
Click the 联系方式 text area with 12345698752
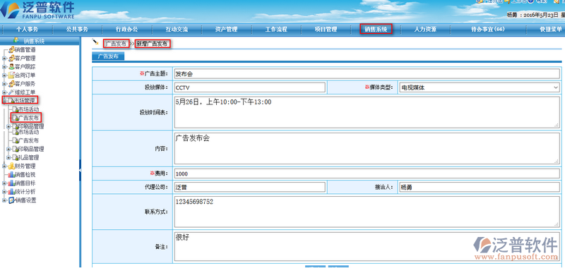(367, 212)
